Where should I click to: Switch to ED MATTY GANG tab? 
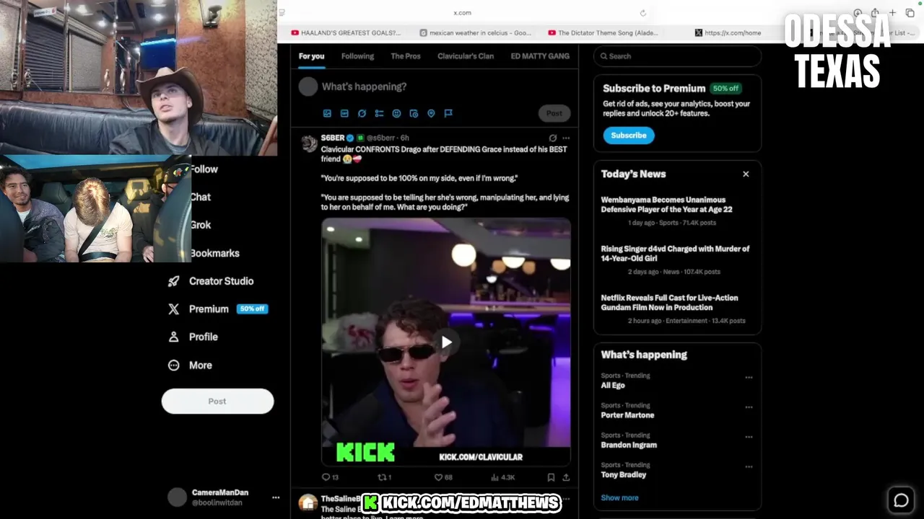(x=540, y=56)
